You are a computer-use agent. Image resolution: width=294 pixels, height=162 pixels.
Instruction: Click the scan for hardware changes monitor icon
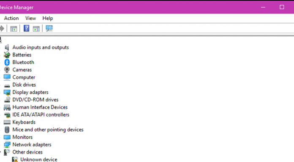coord(49,28)
